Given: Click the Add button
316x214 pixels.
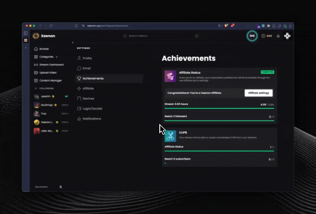Looking at the screenshot, I should pyautogui.click(x=266, y=36).
